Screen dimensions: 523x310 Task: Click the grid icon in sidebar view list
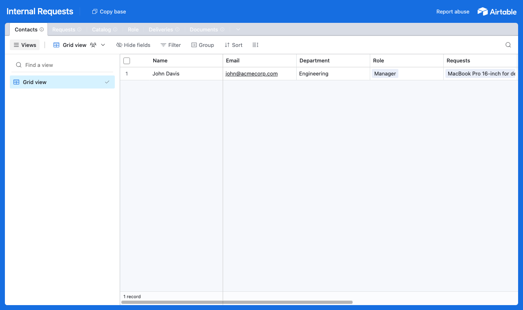pos(16,82)
